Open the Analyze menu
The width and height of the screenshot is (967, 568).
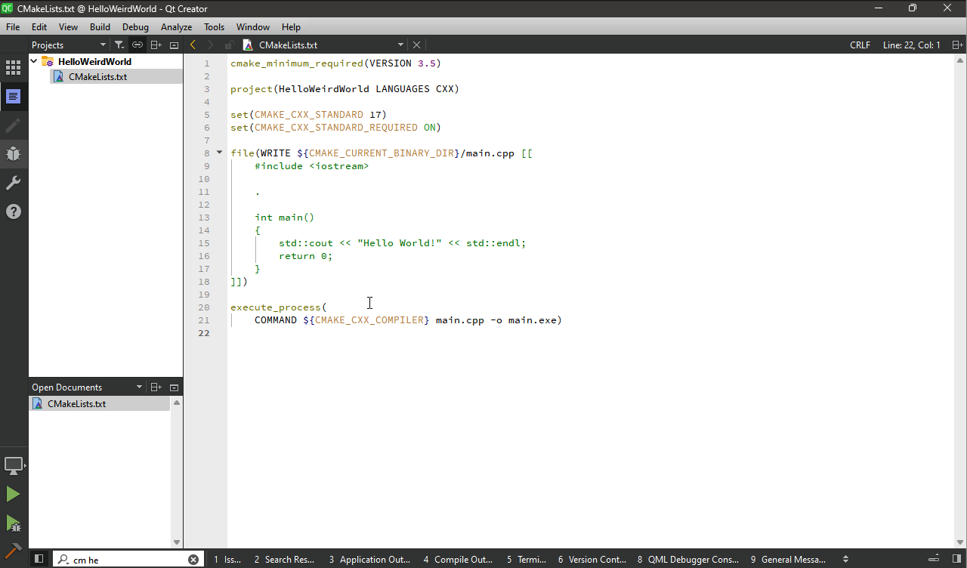pos(176,27)
